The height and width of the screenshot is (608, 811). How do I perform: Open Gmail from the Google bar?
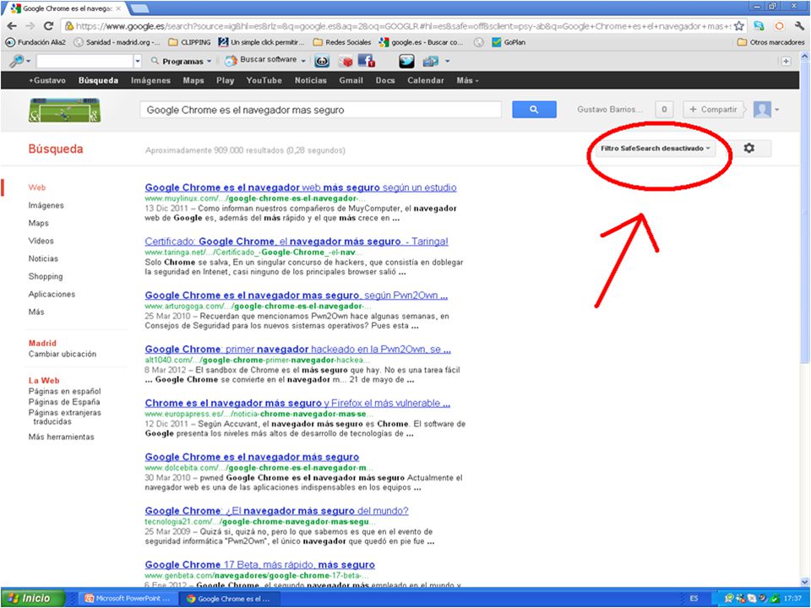(351, 81)
